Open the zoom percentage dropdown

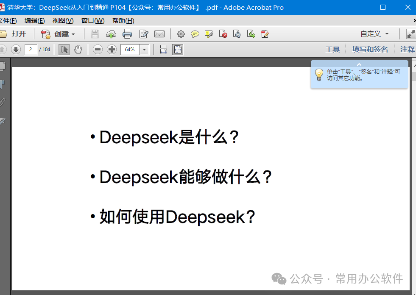[144, 50]
